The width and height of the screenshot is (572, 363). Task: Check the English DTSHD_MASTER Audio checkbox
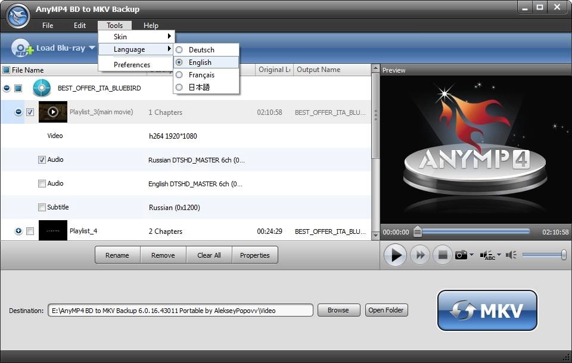point(42,183)
